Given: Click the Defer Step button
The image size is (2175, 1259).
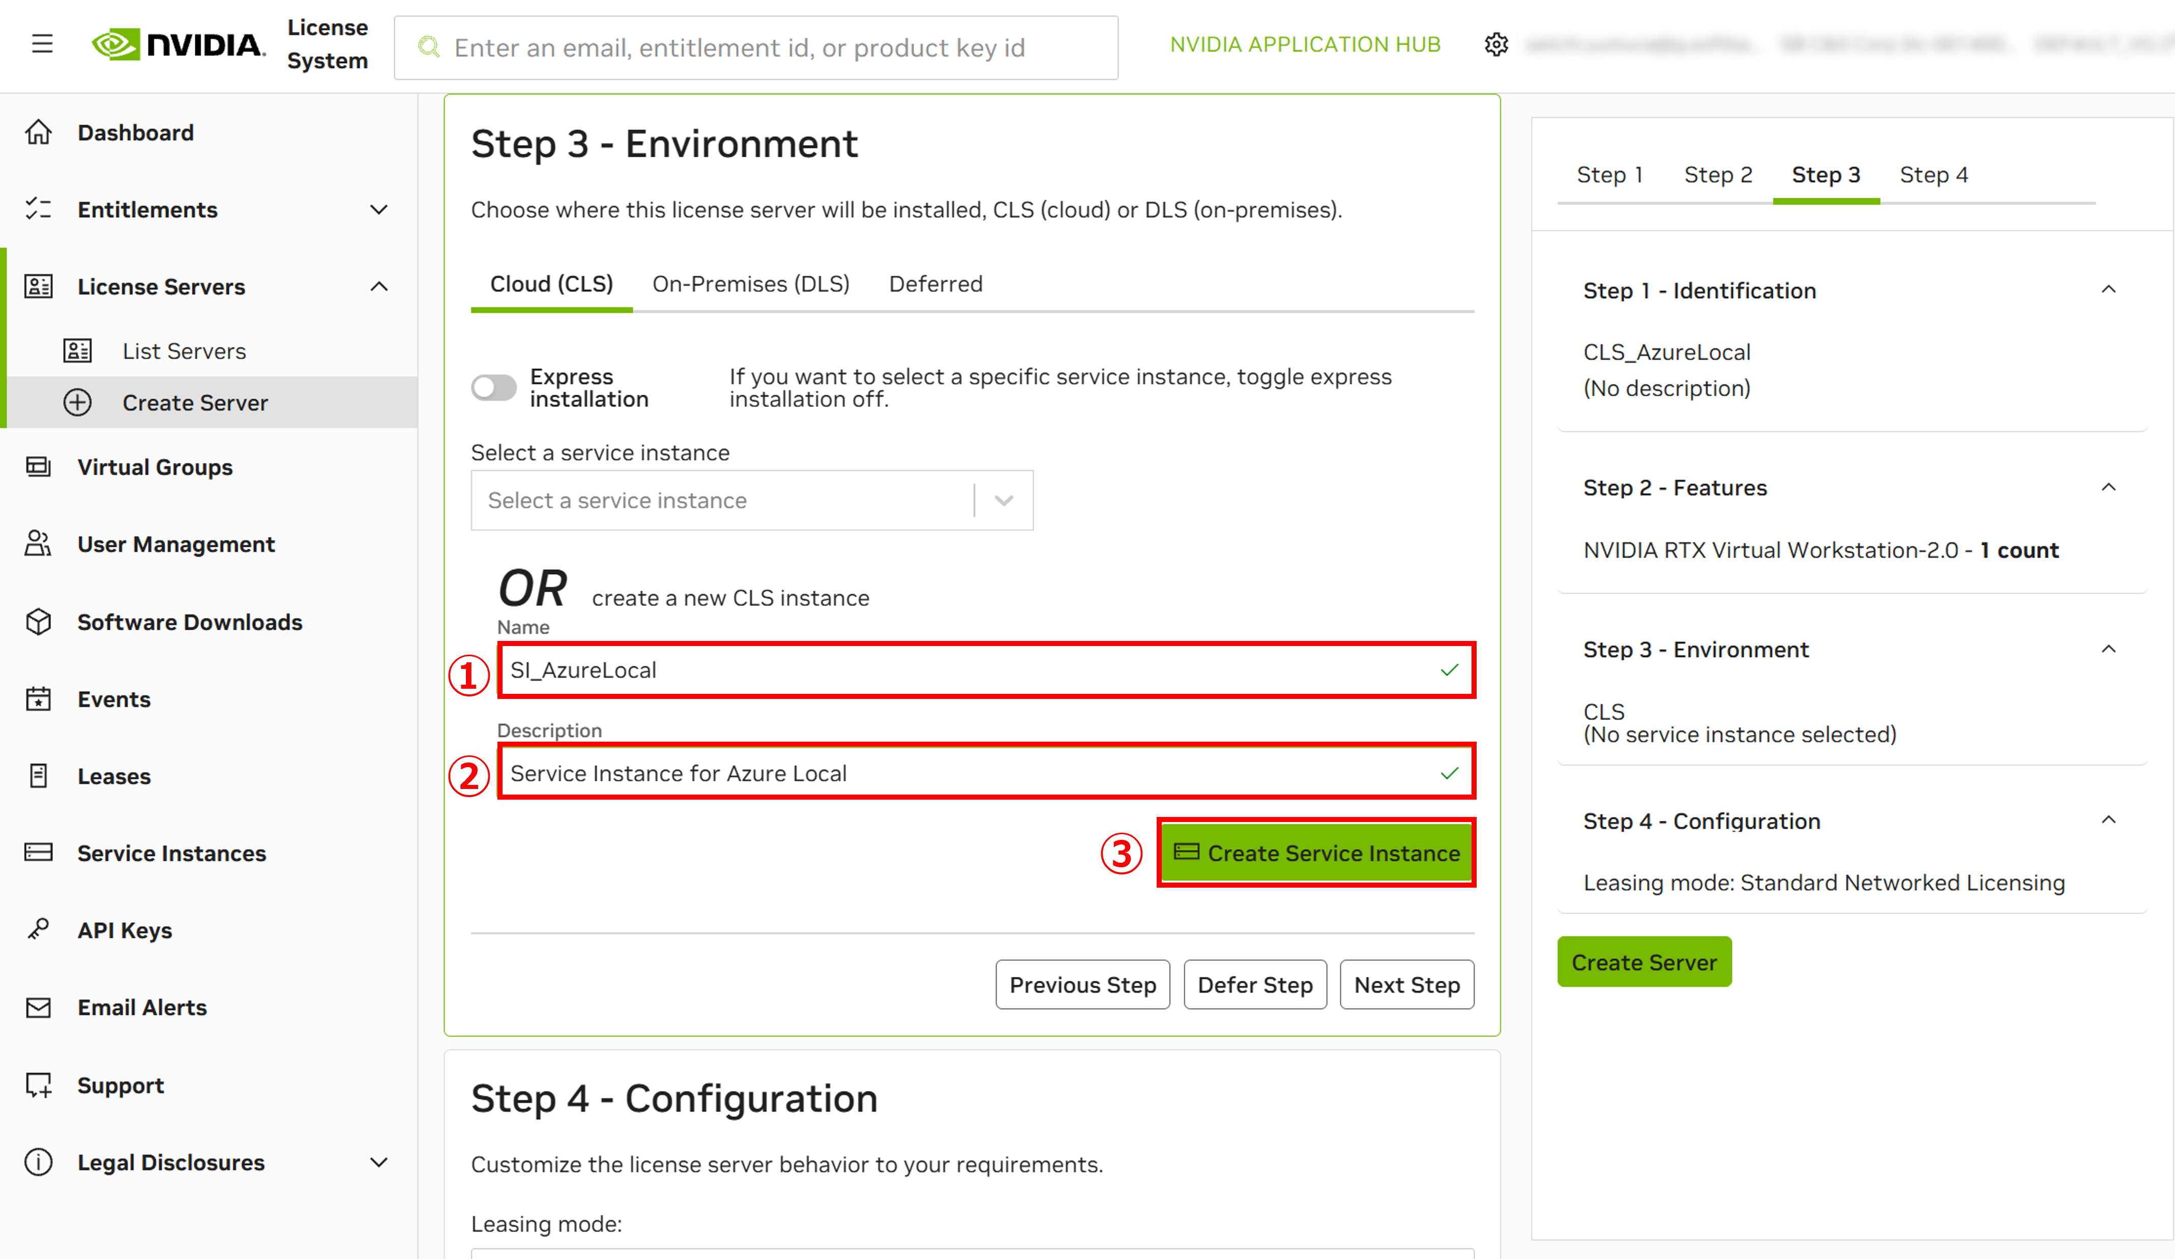Looking at the screenshot, I should pyautogui.click(x=1255, y=985).
